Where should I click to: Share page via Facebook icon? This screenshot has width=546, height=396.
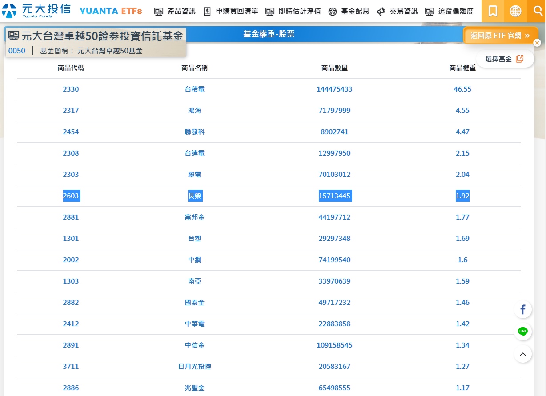tap(523, 310)
